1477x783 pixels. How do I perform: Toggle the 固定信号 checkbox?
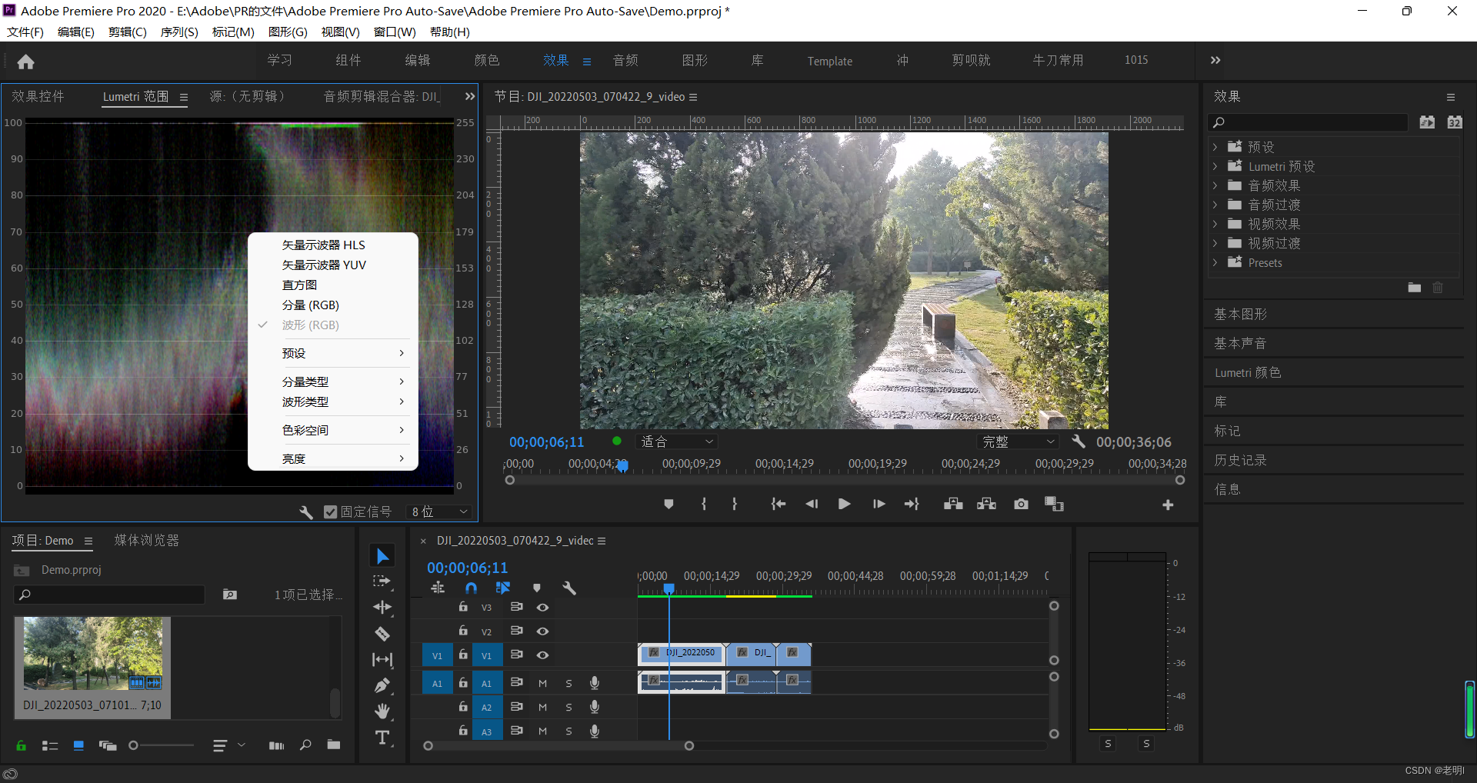click(331, 511)
